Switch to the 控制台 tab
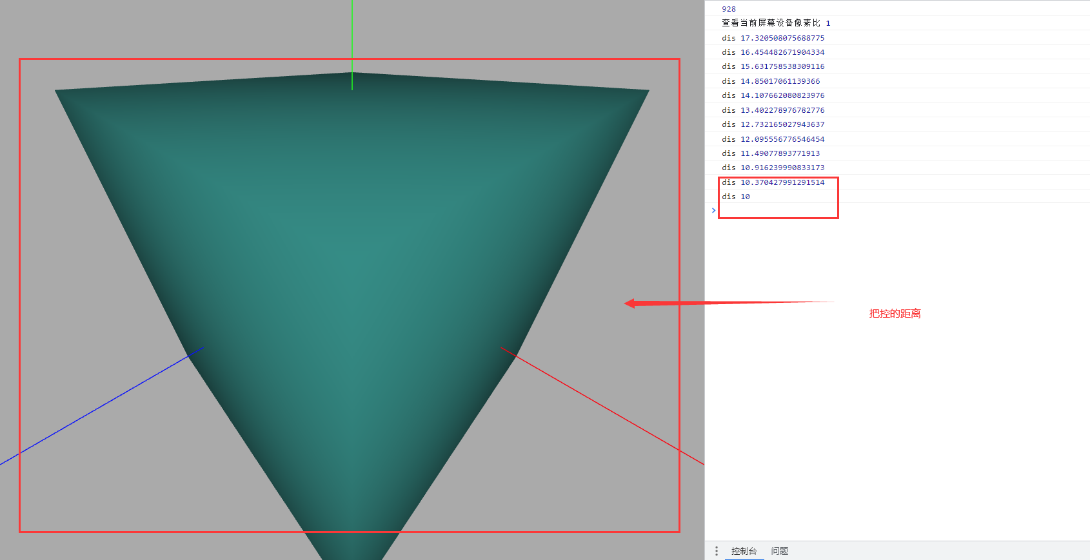Viewport: 1090px width, 560px height. 744,551
